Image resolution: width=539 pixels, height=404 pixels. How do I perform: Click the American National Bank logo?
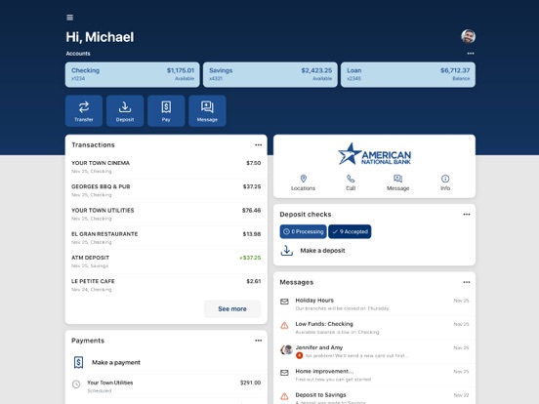pyautogui.click(x=374, y=154)
